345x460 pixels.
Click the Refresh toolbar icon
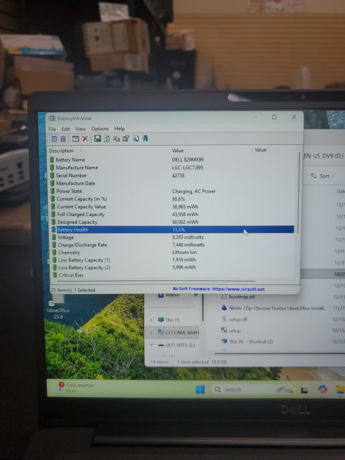107,138
